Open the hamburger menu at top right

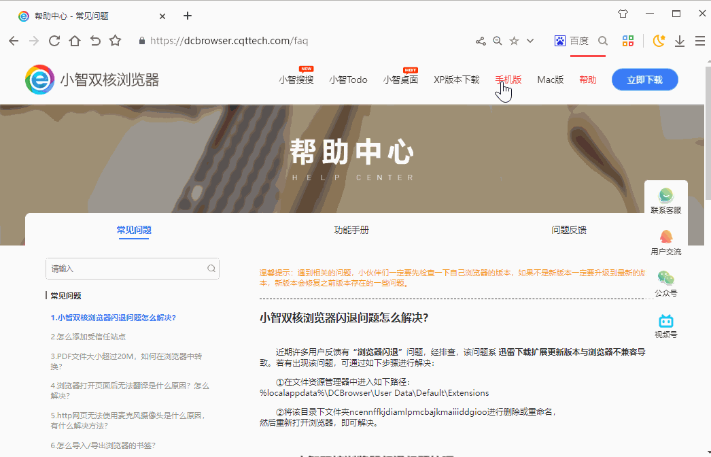tap(700, 41)
